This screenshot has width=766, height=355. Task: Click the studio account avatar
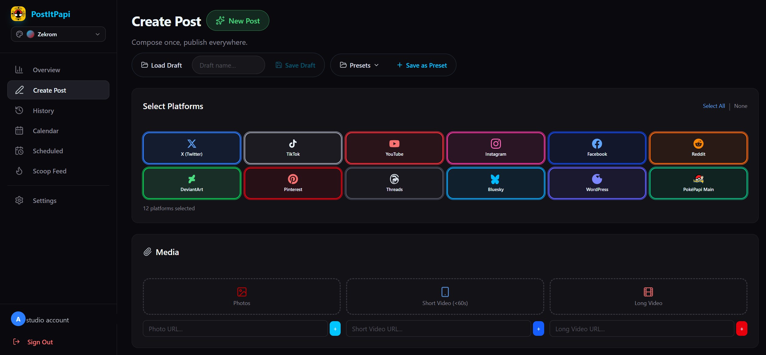[18, 319]
